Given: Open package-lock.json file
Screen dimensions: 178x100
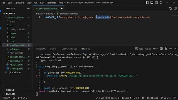Looking at the screenshot, I should pos(18,57).
